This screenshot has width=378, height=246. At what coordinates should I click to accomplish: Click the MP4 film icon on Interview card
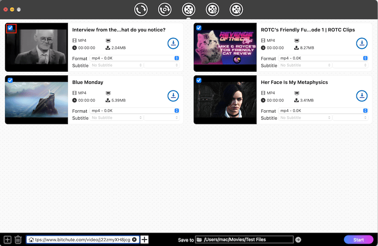[74, 40]
